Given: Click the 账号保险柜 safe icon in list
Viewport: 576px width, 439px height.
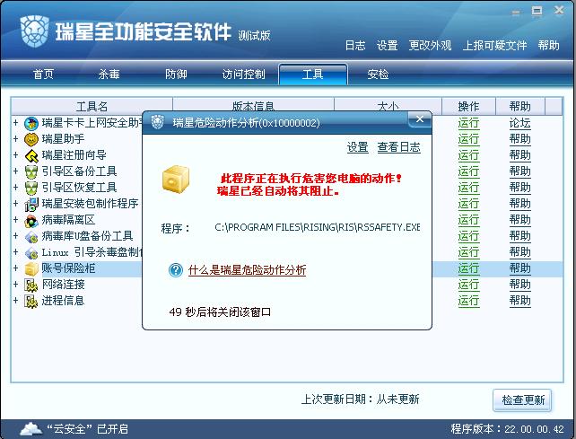Looking at the screenshot, I should pos(31,268).
